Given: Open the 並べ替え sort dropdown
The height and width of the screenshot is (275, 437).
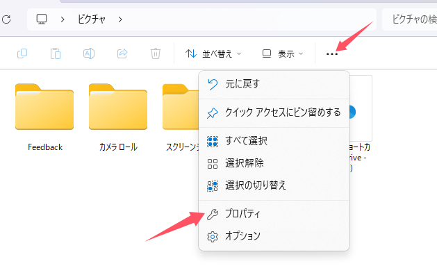Looking at the screenshot, I should [213, 53].
